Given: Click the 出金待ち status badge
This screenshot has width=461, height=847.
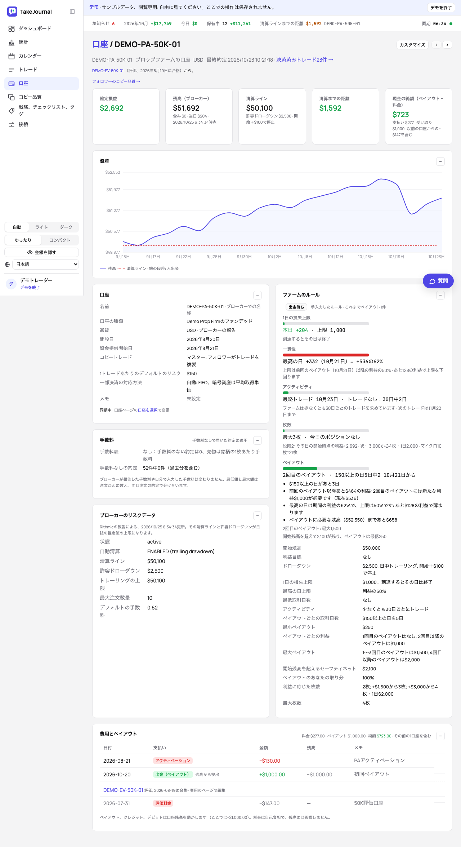Looking at the screenshot, I should [x=296, y=307].
